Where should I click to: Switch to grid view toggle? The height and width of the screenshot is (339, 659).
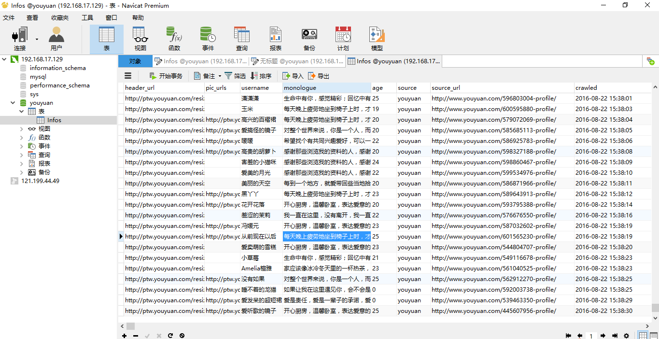(x=643, y=336)
